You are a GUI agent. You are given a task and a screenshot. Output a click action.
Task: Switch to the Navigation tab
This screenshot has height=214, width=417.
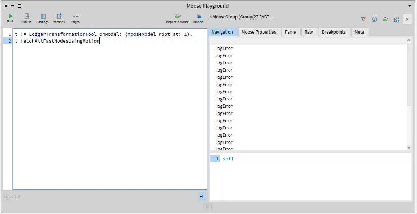pyautogui.click(x=222, y=32)
